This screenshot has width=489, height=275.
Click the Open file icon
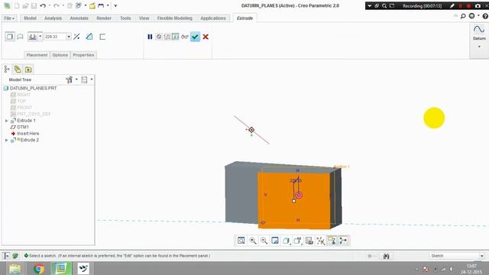(x=25, y=5)
